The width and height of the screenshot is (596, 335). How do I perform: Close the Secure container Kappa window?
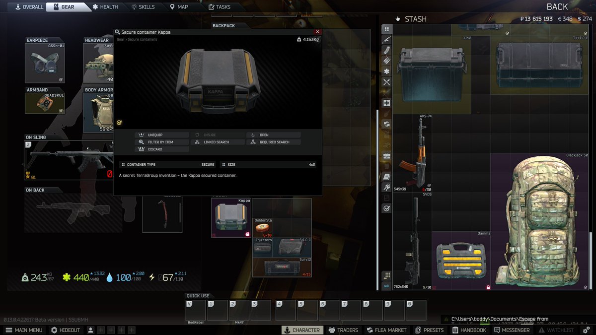[x=318, y=32]
